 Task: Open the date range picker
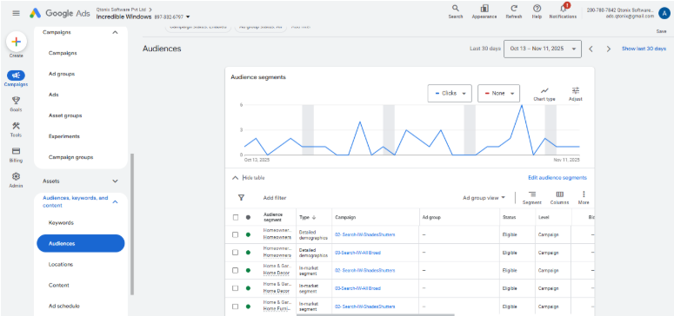tap(543, 49)
